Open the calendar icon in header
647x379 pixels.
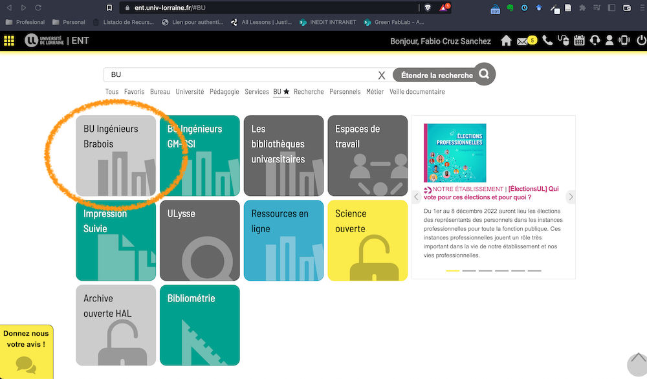pos(579,41)
